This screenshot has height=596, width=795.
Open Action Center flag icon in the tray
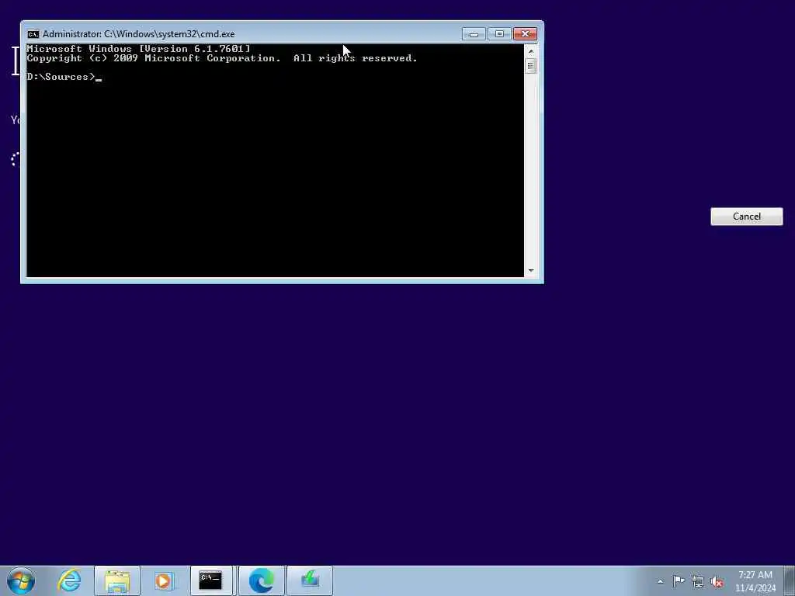(x=679, y=581)
